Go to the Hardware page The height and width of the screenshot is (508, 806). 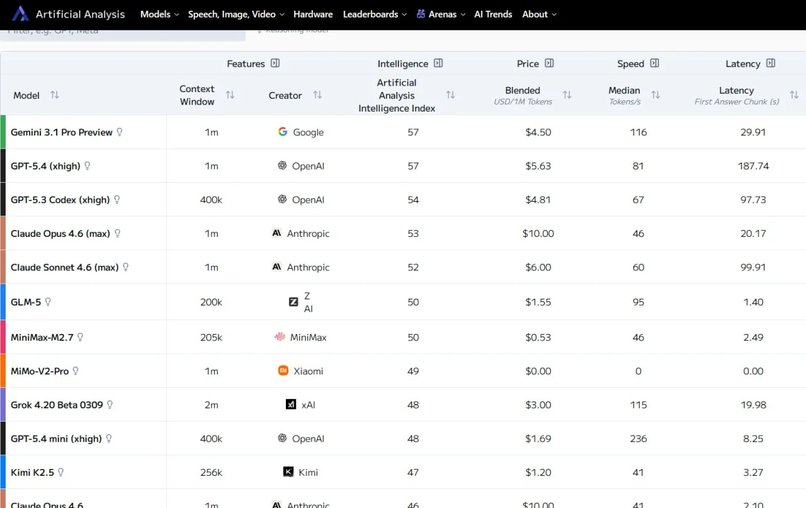(313, 14)
